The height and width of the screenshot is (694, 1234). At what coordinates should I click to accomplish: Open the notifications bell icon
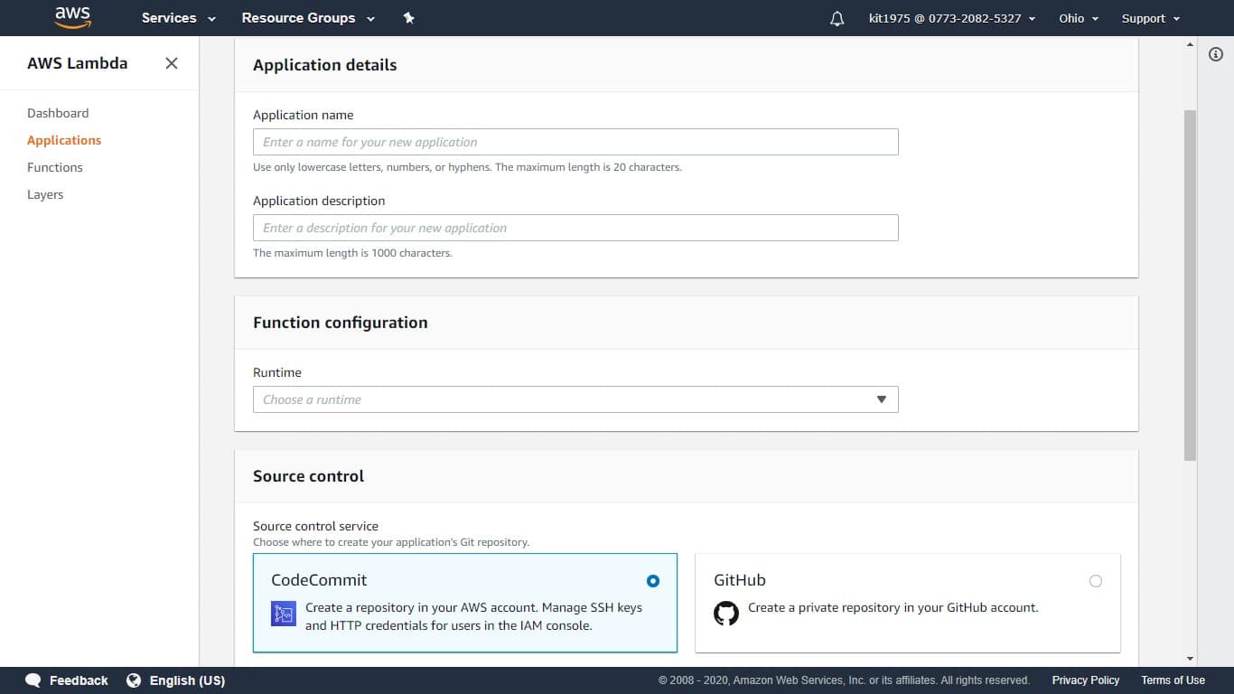click(837, 18)
